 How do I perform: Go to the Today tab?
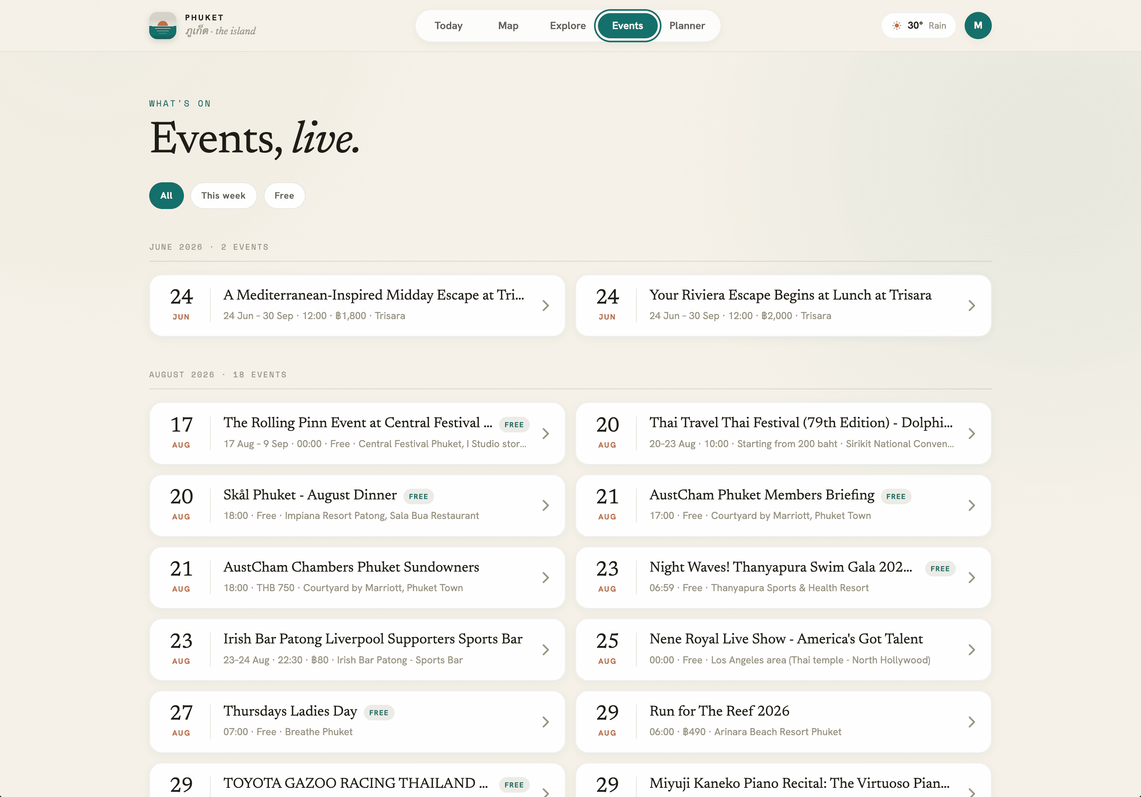click(448, 26)
